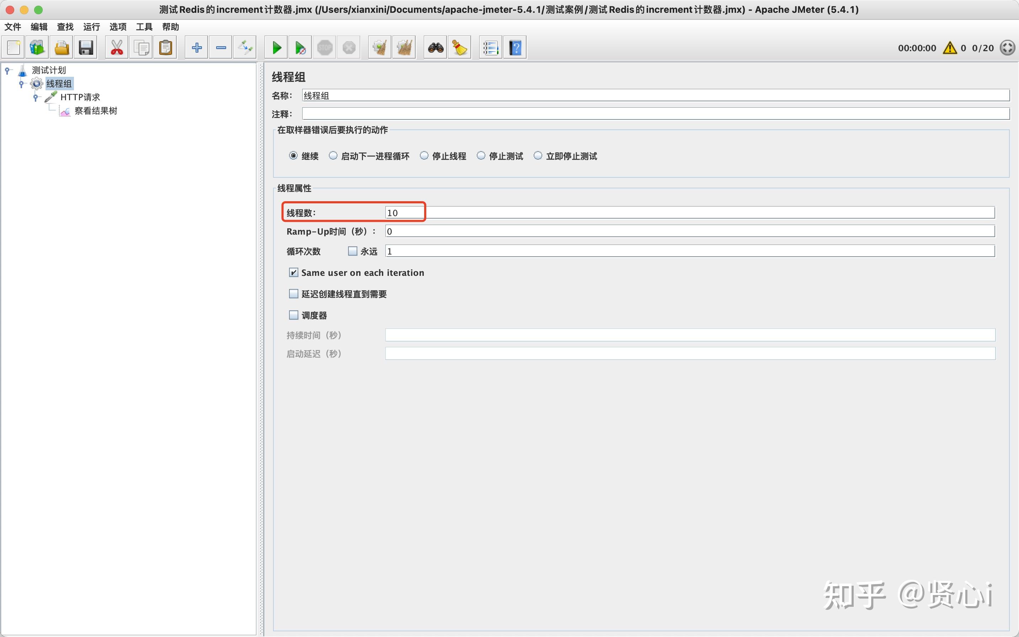The width and height of the screenshot is (1019, 637).
Task: Select 察看结果树 in the tree
Action: 95,111
